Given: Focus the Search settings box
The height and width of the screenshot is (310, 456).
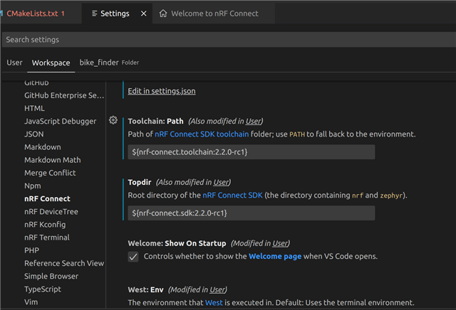Looking at the screenshot, I should tap(229, 40).
